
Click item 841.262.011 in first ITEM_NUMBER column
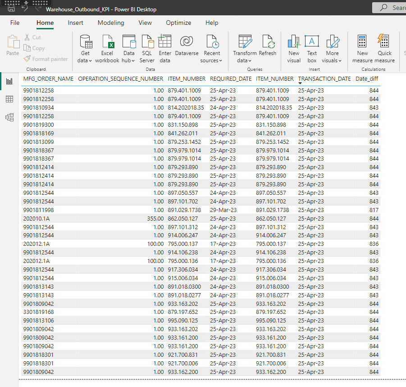tap(183, 133)
